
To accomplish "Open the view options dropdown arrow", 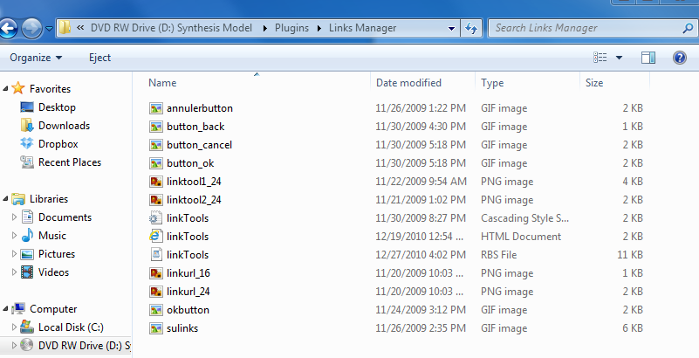I will tap(619, 58).
